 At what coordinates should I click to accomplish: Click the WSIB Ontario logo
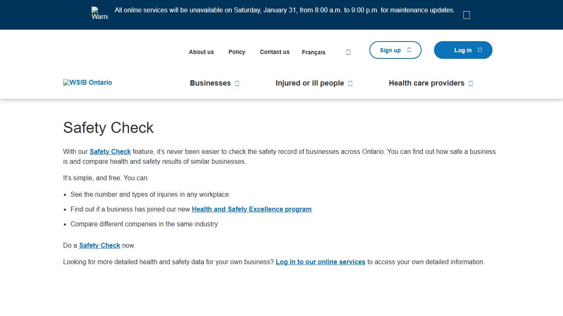tap(87, 82)
